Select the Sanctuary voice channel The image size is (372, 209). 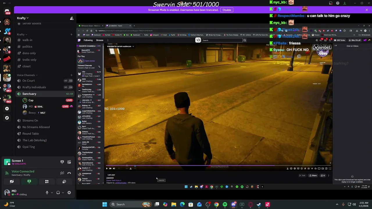(x=45, y=94)
